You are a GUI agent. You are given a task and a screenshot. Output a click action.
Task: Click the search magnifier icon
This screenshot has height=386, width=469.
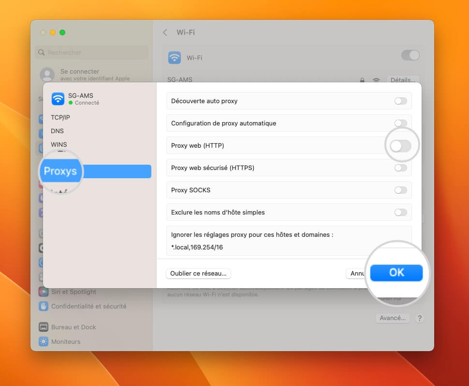point(41,52)
